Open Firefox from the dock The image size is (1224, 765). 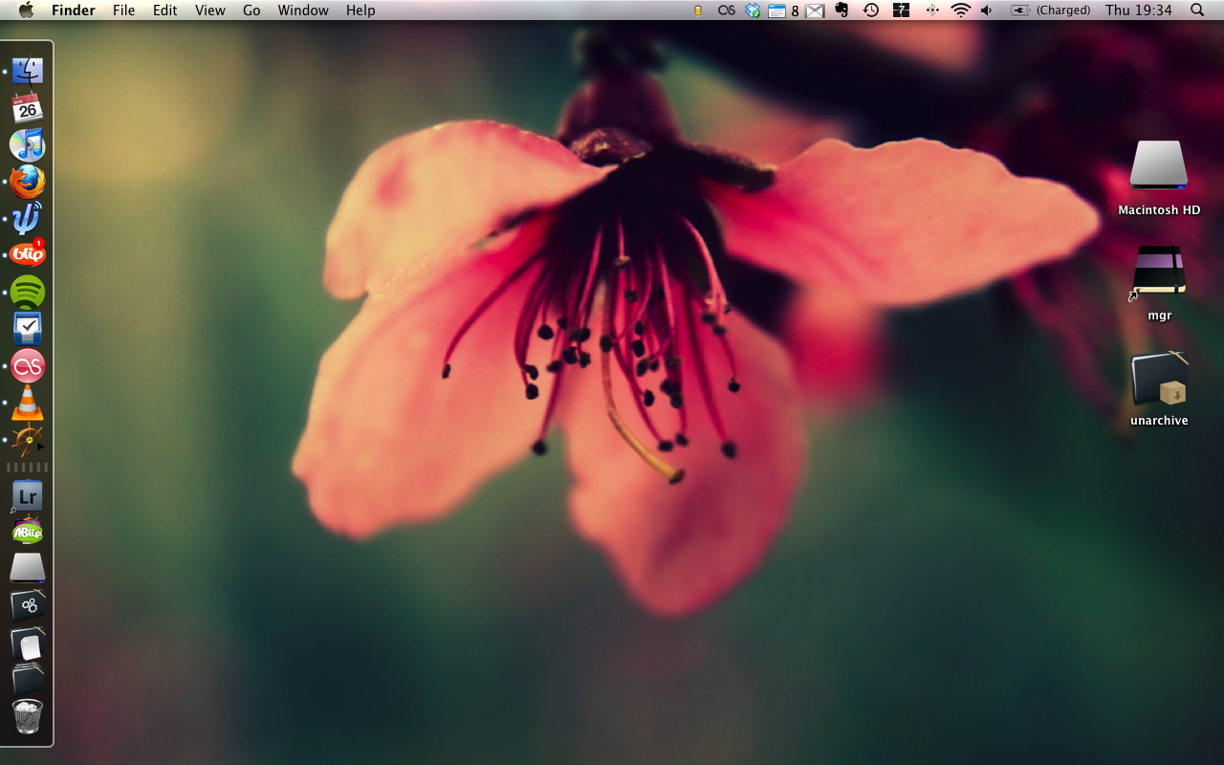(x=28, y=182)
